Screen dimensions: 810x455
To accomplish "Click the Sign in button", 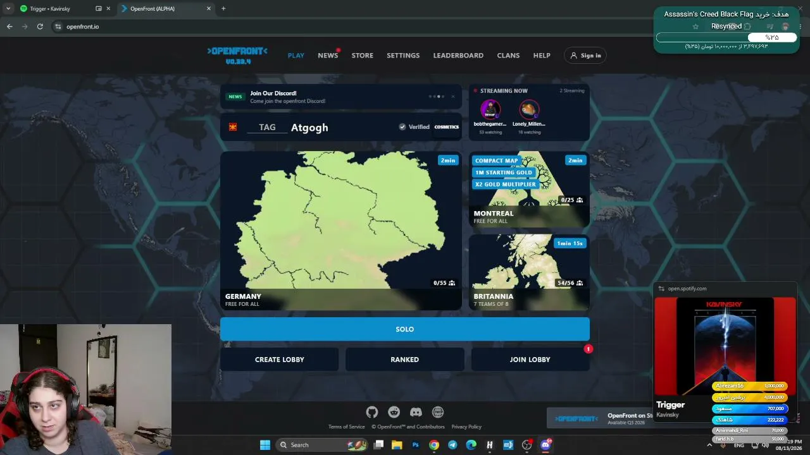I will tap(585, 56).
